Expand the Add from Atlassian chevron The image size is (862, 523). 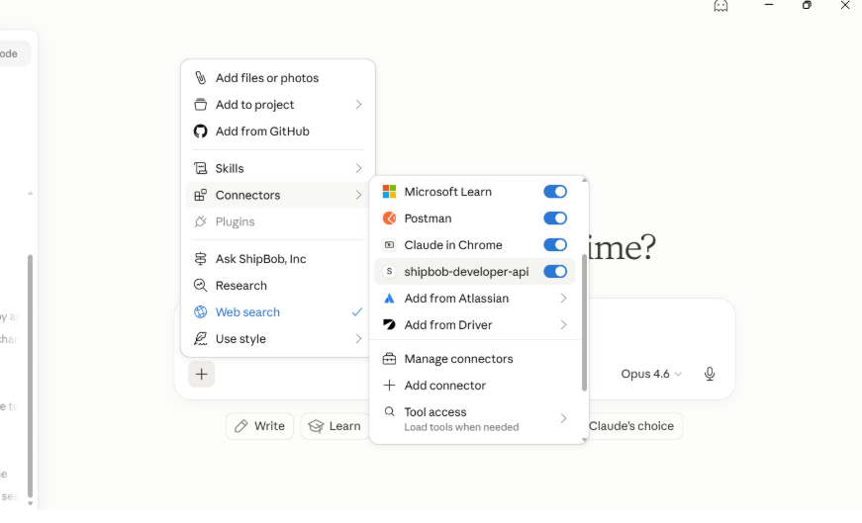(x=563, y=299)
